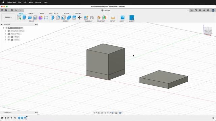
Task: Select the Hole tool icon
Action: pyautogui.click(x=35, y=17)
